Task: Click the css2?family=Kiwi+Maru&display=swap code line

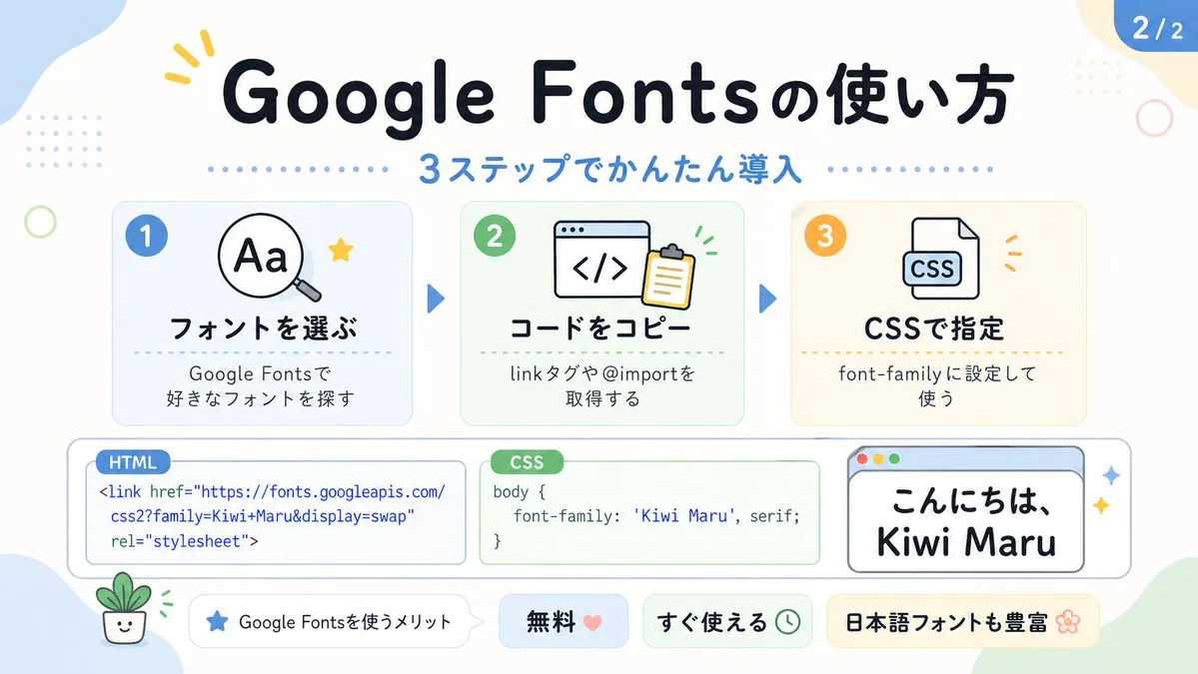Action: tap(262, 516)
